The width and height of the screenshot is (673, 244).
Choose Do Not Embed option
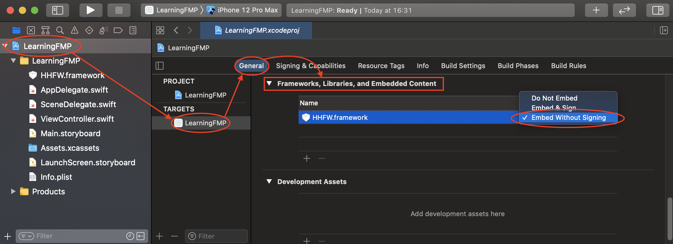pos(554,98)
